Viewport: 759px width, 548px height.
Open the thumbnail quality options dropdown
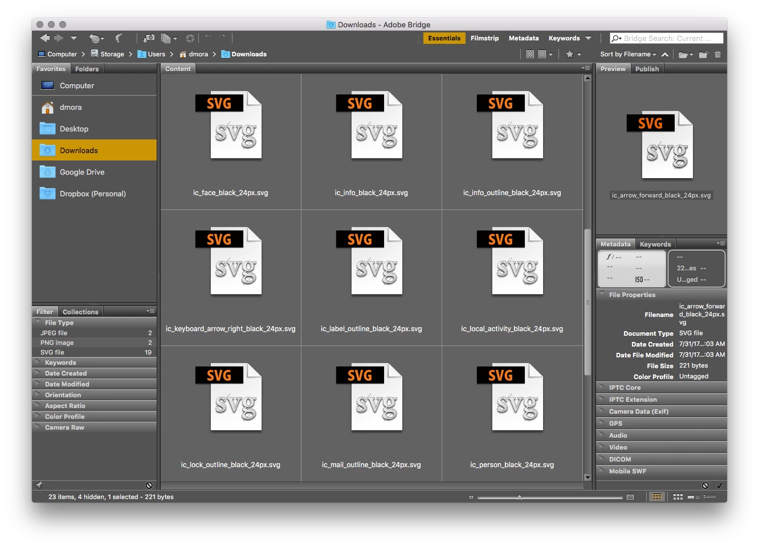[546, 54]
